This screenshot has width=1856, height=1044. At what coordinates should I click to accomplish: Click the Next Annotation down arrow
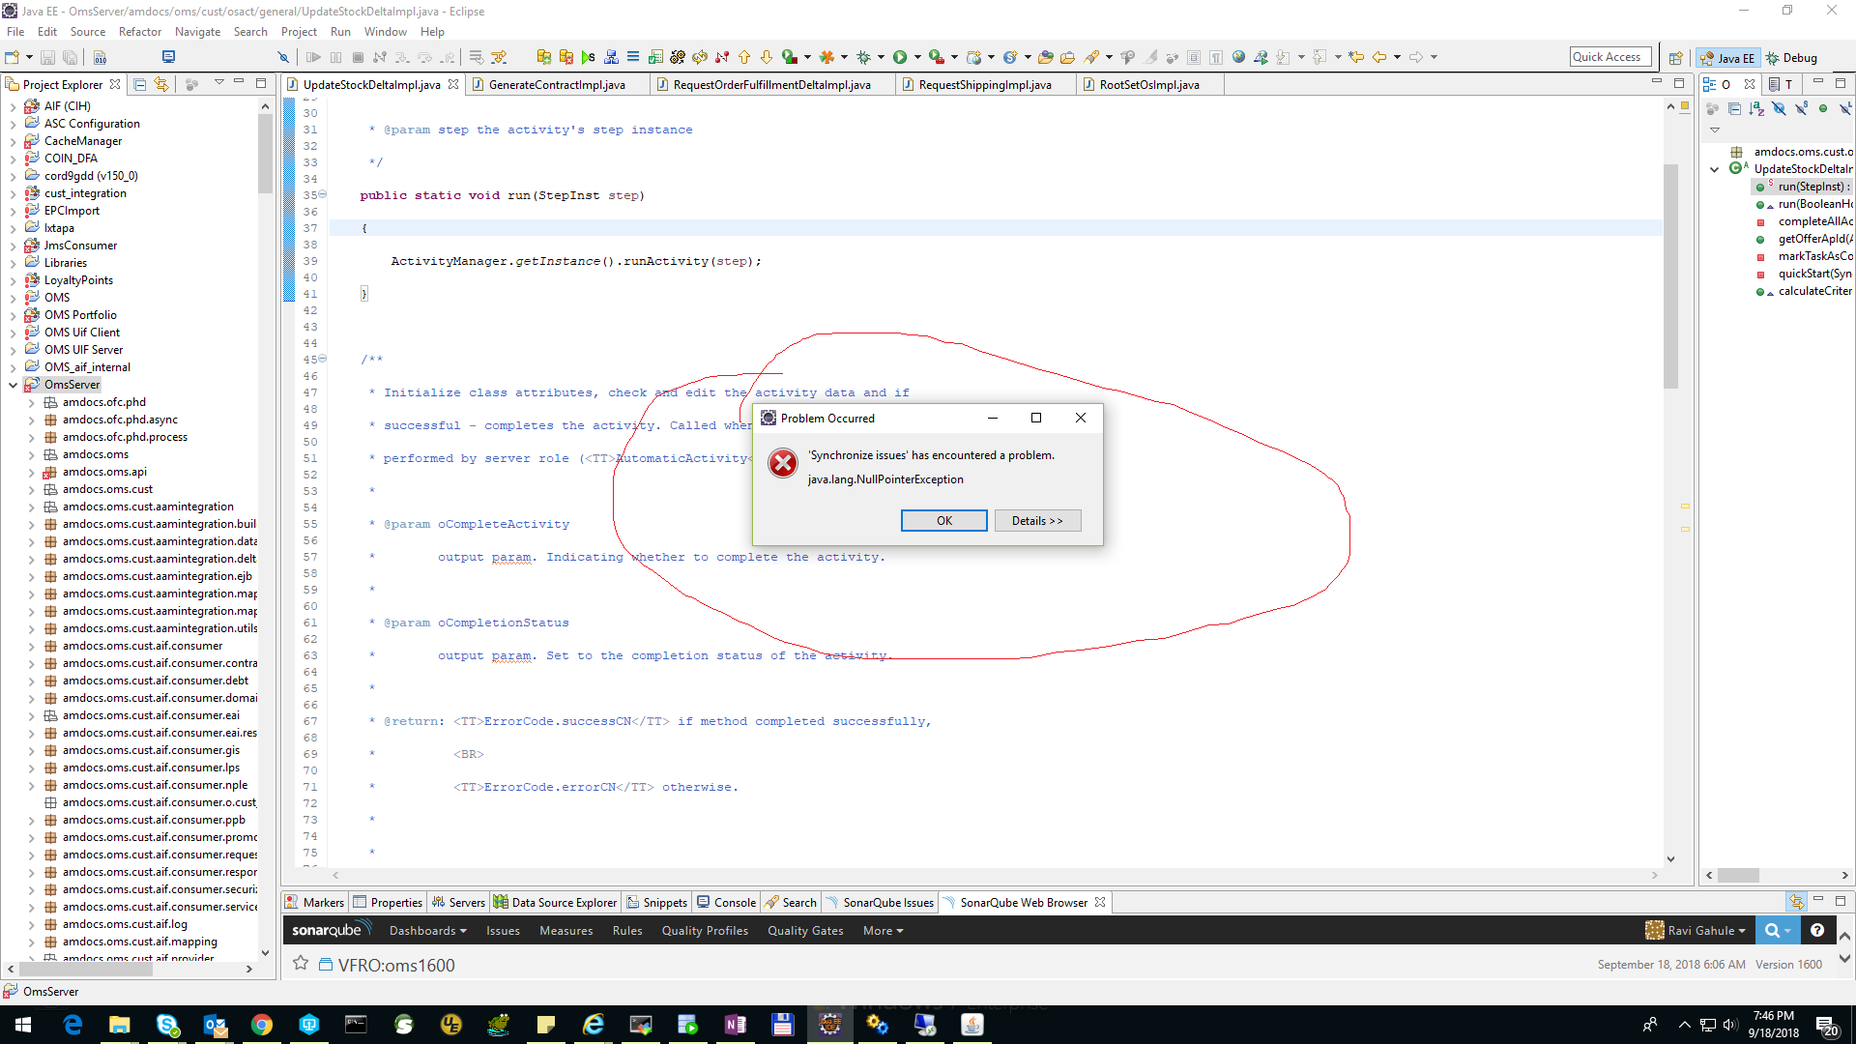click(767, 57)
